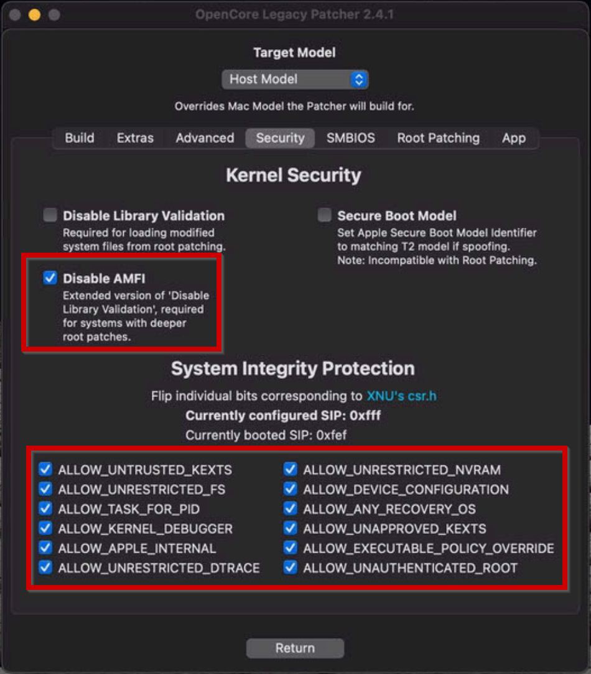Open the Root Patching tab
591x674 pixels.
[x=438, y=138]
